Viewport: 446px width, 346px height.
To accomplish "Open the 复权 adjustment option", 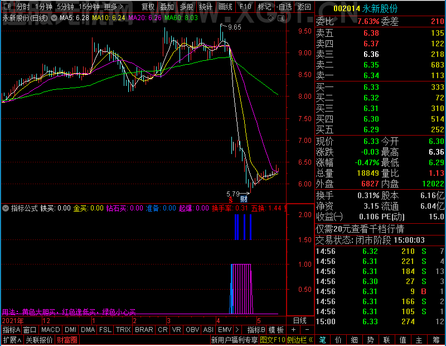I will (148, 7).
